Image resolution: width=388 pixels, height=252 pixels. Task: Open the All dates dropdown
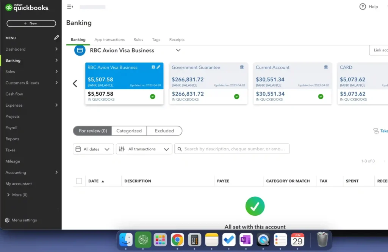coord(93,149)
